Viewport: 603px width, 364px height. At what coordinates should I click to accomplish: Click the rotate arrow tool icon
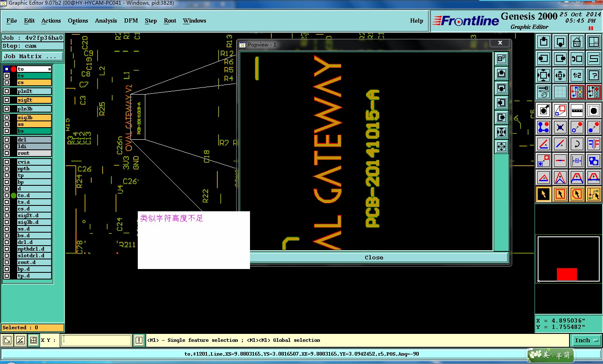(x=577, y=144)
